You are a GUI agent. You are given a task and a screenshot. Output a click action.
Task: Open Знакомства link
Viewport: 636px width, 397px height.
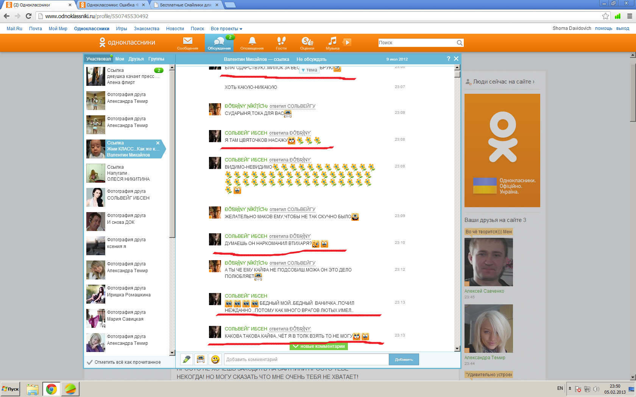pyautogui.click(x=147, y=29)
